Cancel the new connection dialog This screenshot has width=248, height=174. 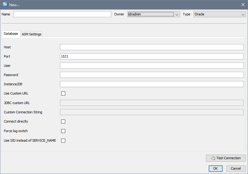[236, 168]
